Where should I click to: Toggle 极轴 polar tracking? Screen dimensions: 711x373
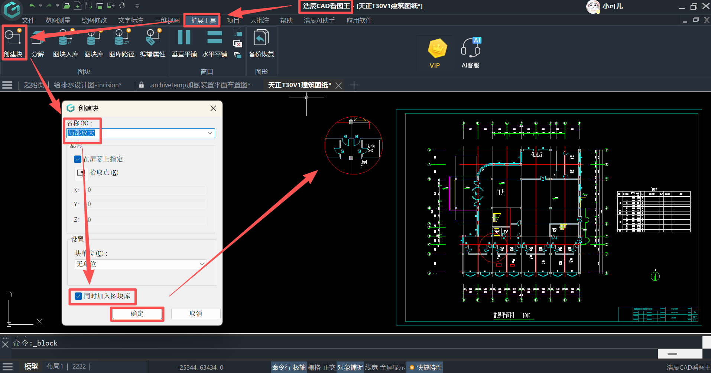pos(299,367)
